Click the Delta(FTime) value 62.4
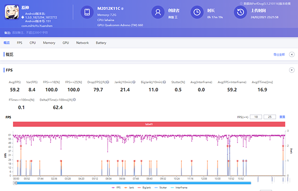Viewport: 298px width, 191px height. (58, 107)
